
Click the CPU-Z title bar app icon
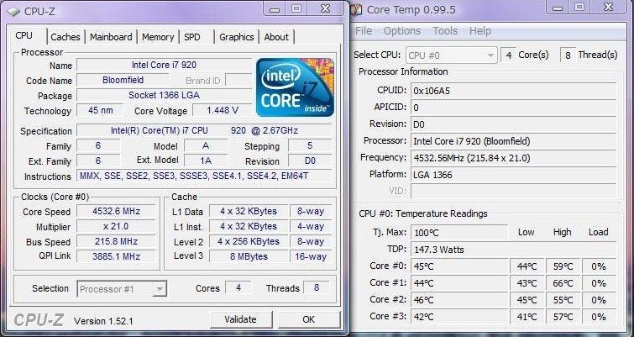13,11
